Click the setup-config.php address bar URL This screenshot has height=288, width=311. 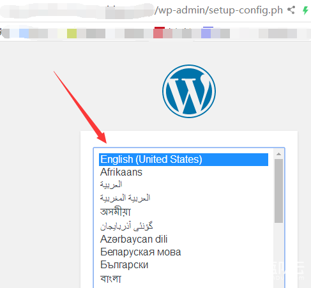218,10
